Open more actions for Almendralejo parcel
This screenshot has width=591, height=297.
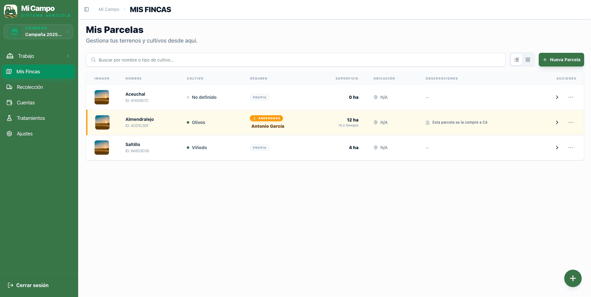570,122
